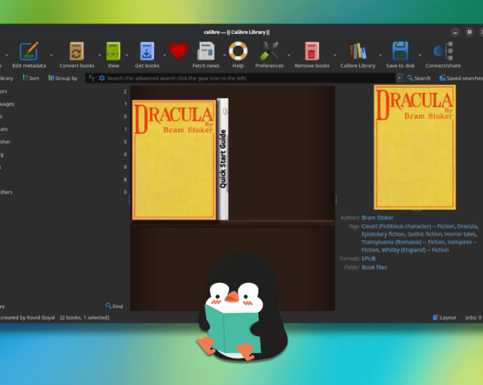
Task: Click the Dracula tag link
Action: (x=467, y=226)
